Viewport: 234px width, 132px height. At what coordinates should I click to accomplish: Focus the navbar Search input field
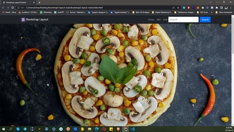(x=184, y=19)
